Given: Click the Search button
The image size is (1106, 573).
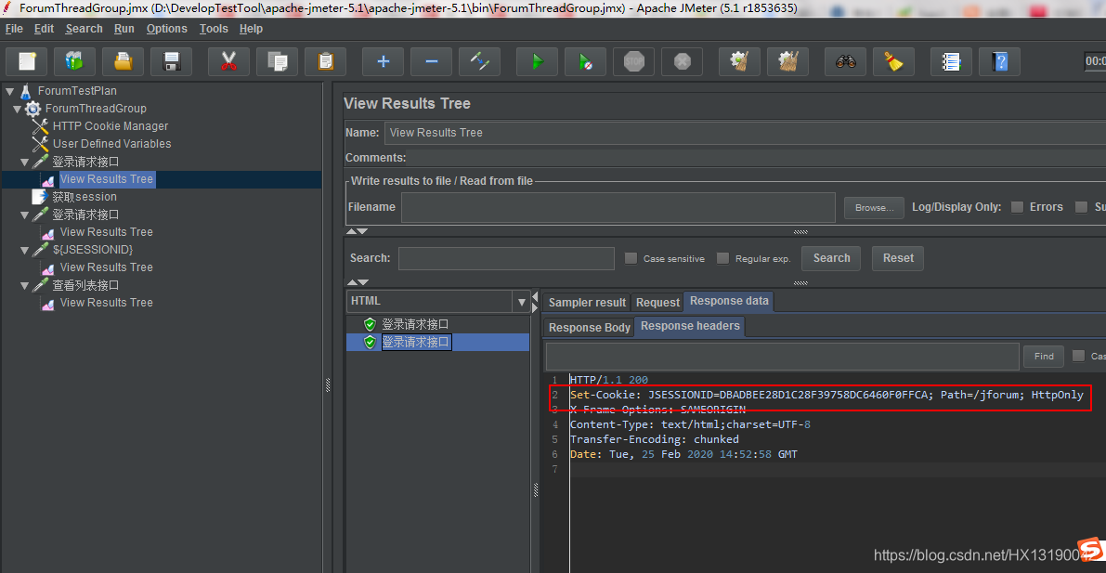Looking at the screenshot, I should (831, 258).
